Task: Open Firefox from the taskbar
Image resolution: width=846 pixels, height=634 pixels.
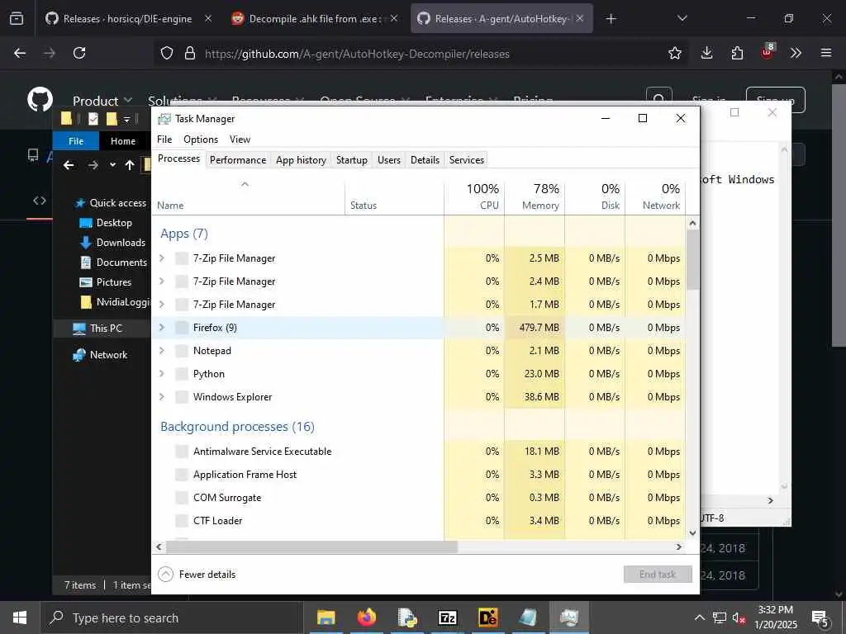Action: click(x=366, y=617)
